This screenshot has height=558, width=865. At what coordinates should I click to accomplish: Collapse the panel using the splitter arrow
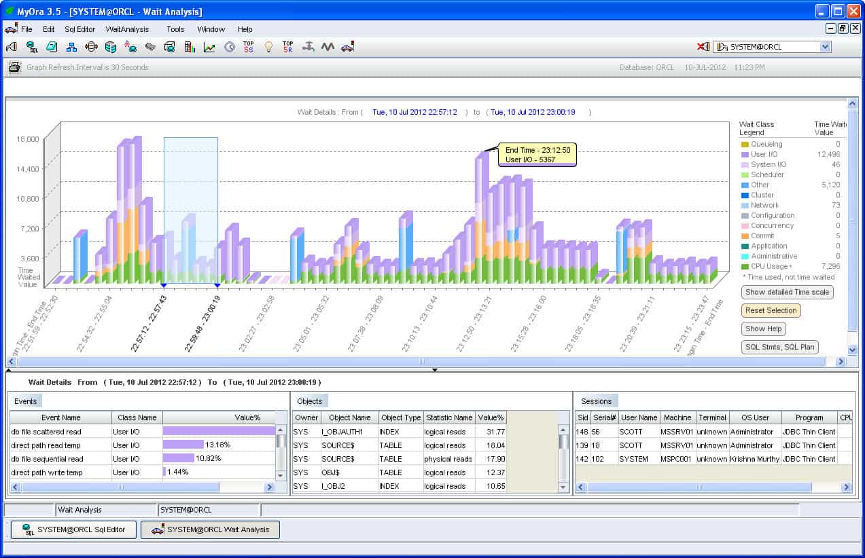(435, 370)
